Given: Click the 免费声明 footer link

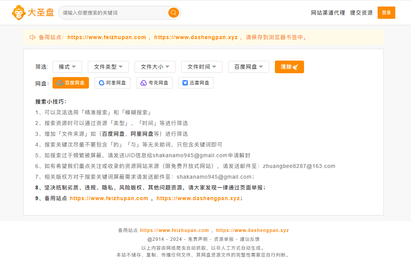Looking at the screenshot, I should 198,239.
